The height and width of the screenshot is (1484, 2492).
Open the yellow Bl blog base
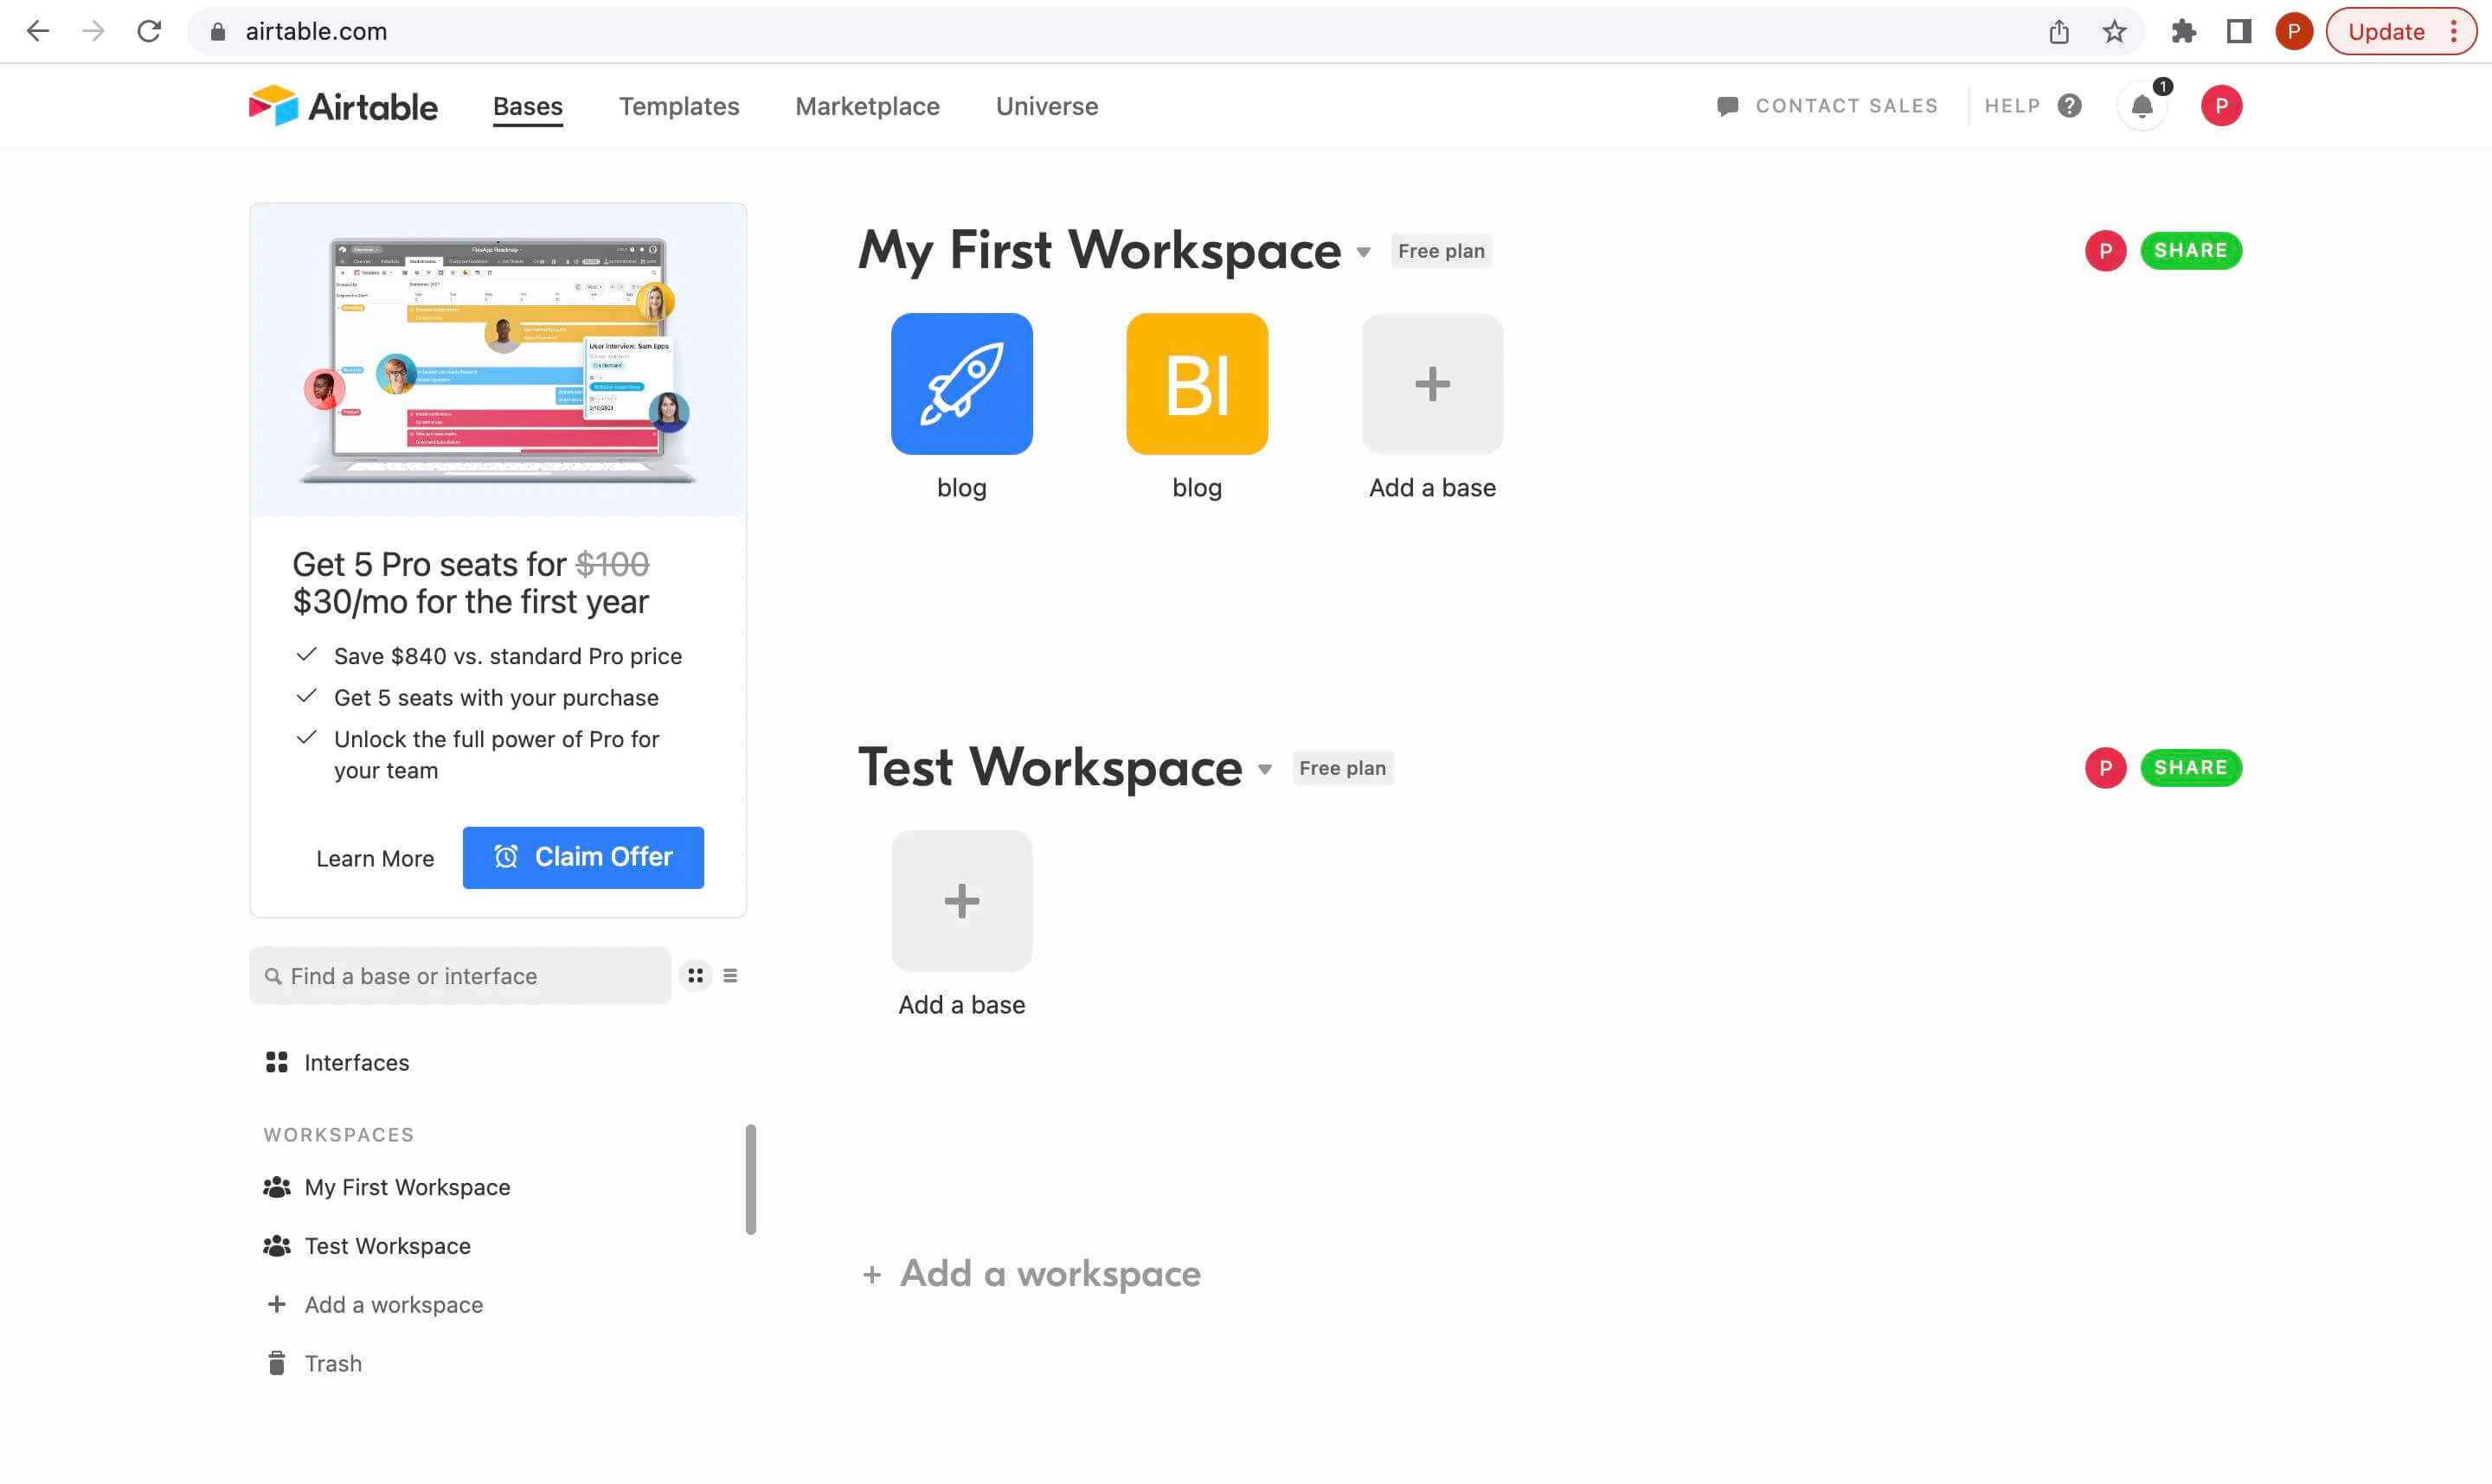tap(1197, 384)
